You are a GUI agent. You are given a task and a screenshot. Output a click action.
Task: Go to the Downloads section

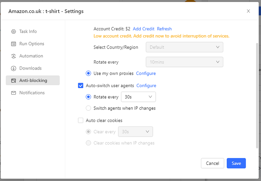tap(33, 68)
